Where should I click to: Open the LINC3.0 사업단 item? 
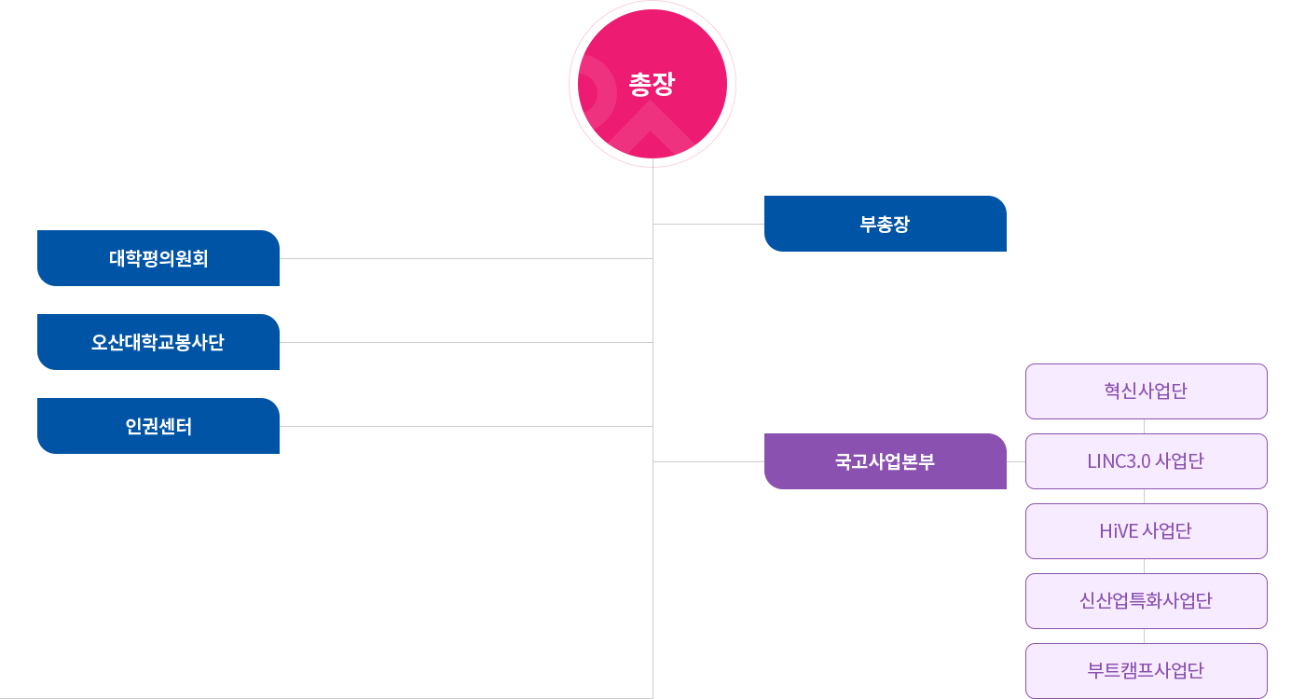pyautogui.click(x=1147, y=461)
